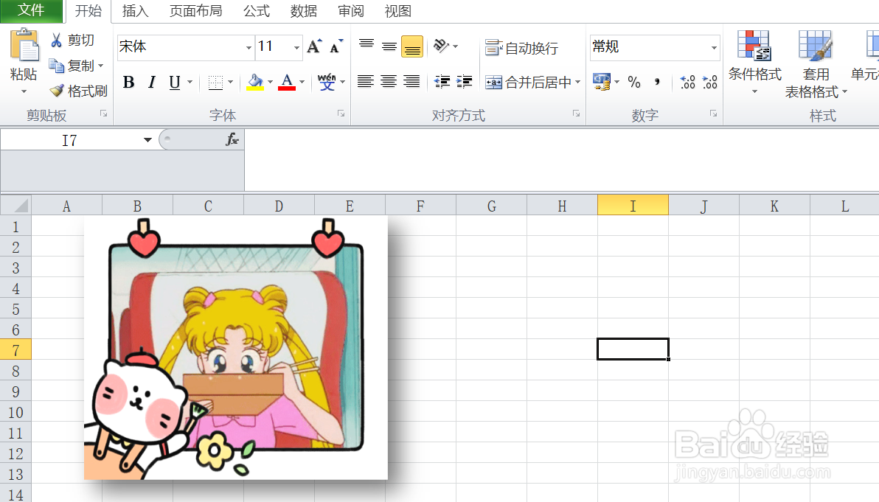
Task: Click accounting number format icon
Action: tap(602, 82)
